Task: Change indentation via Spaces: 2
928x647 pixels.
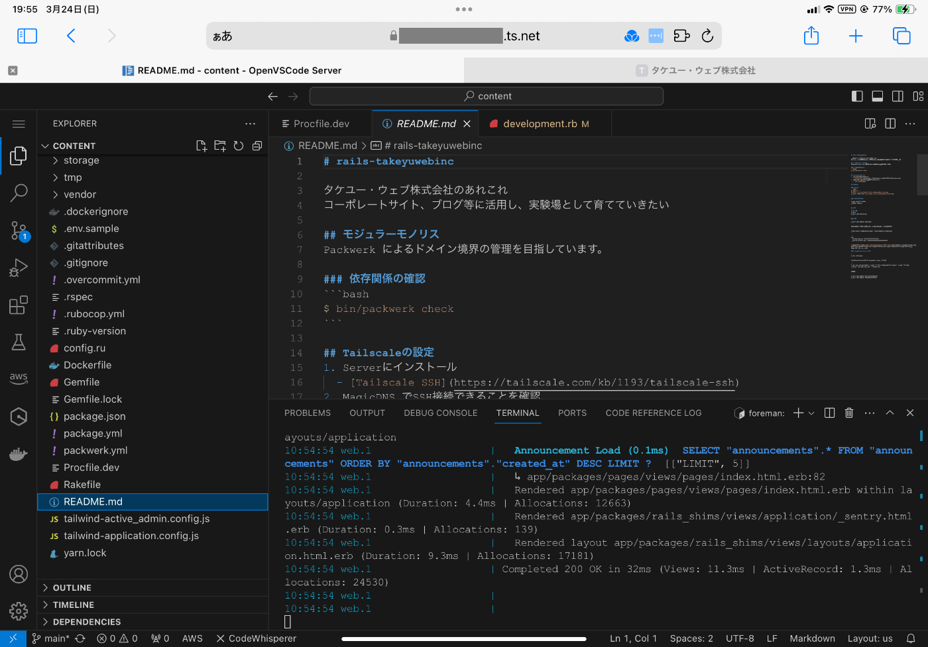Action: pyautogui.click(x=691, y=638)
